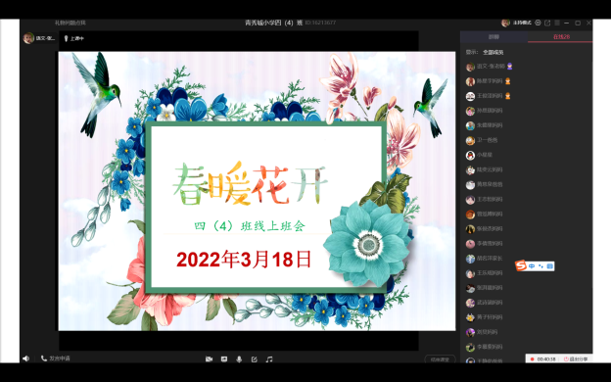Open the whiteboard edit pencil icon

click(254, 359)
